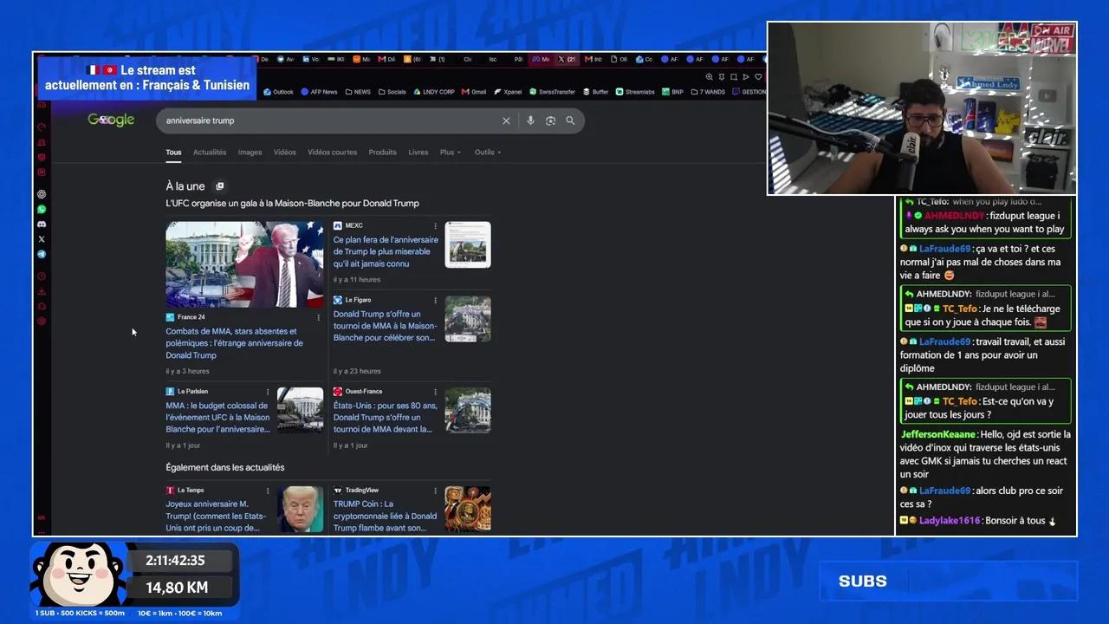Image resolution: width=1109 pixels, height=624 pixels.
Task: Click the play arrow icon in the browser toolbar
Action: coord(746,77)
